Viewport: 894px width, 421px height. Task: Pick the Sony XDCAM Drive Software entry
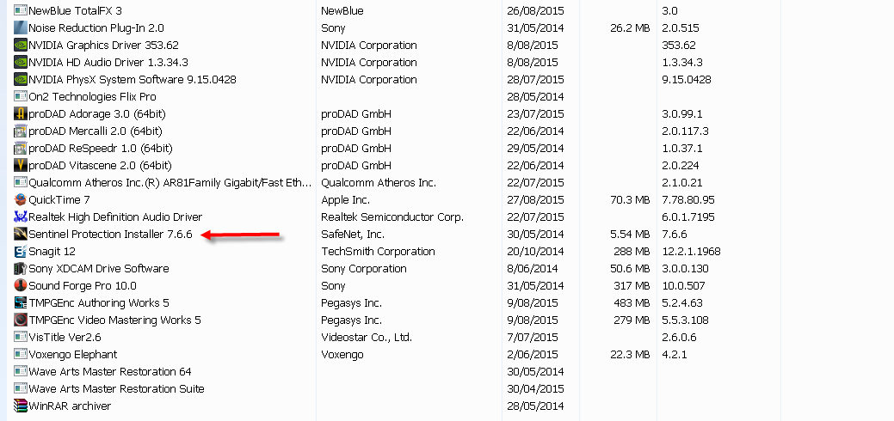[x=98, y=269]
